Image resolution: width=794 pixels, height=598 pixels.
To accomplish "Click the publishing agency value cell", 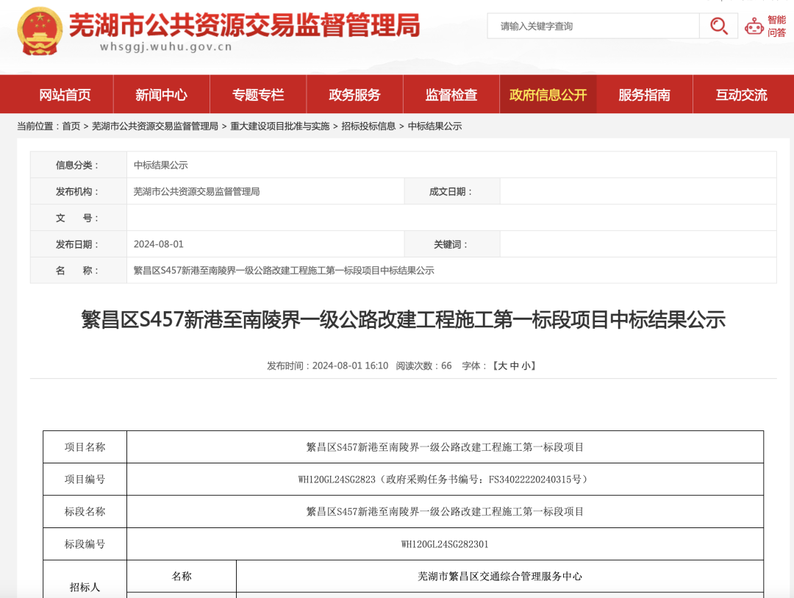I will (x=265, y=191).
